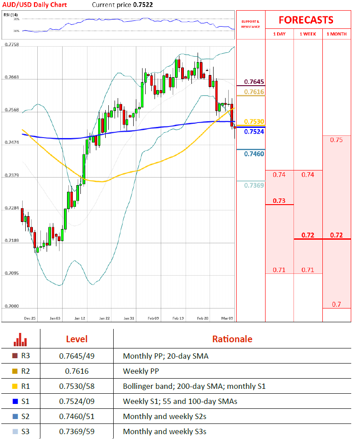Click the Current price 0.7522 label
Viewport: 353px width, 439px height.
(x=123, y=5)
